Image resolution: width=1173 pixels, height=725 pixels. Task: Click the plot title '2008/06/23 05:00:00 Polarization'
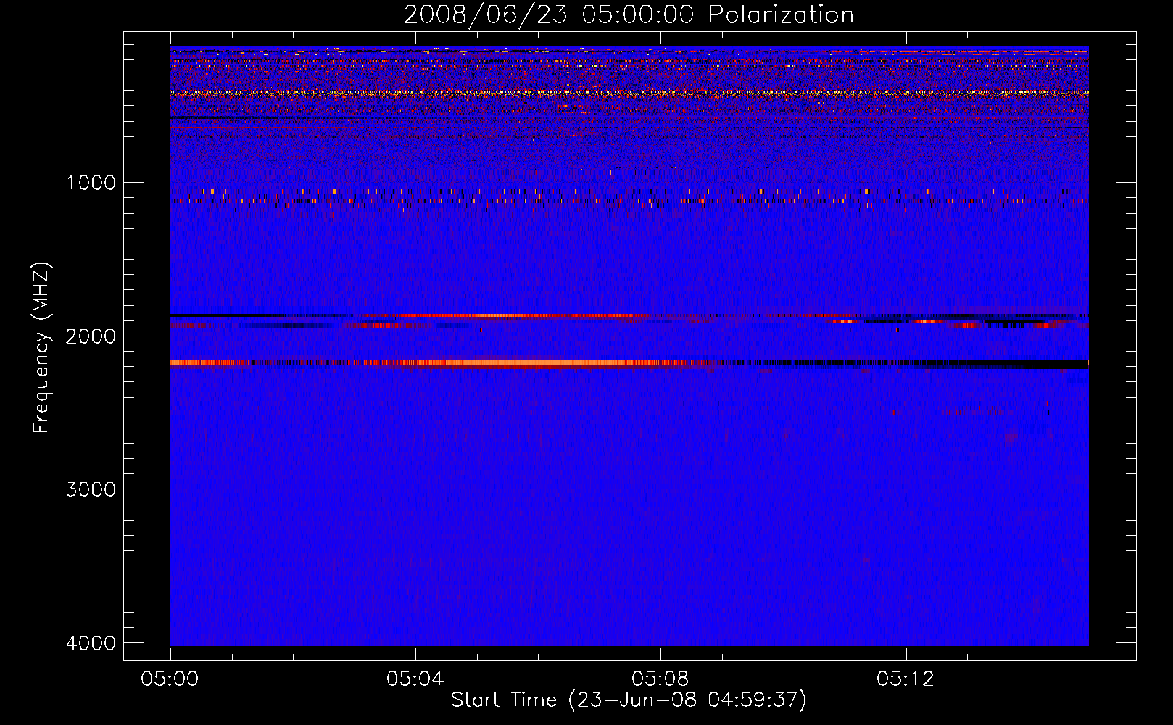tap(629, 14)
